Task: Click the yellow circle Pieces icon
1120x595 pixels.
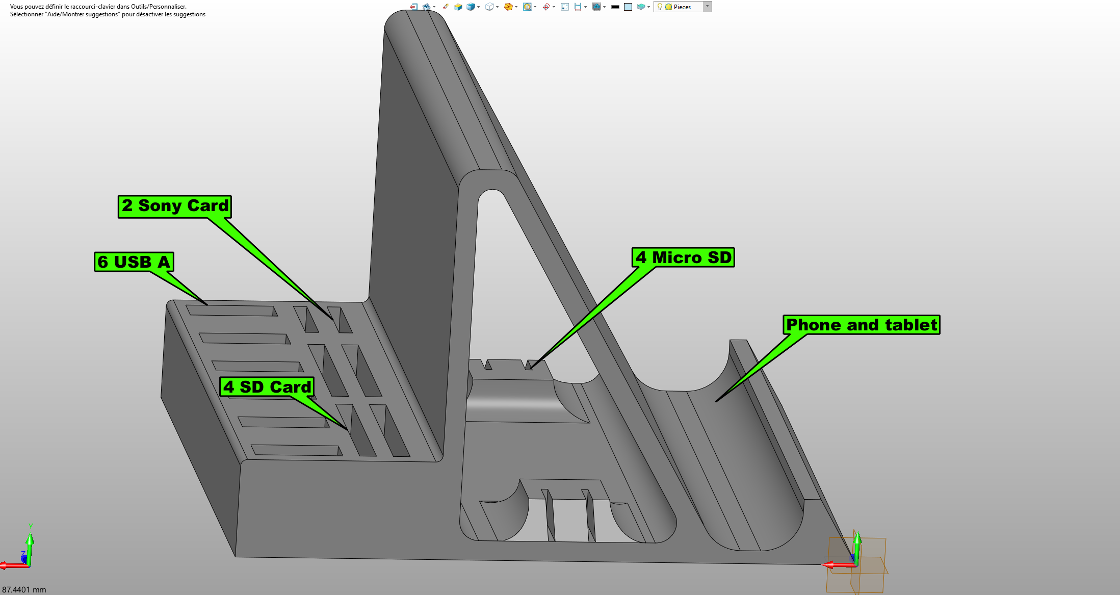Action: 669,7
